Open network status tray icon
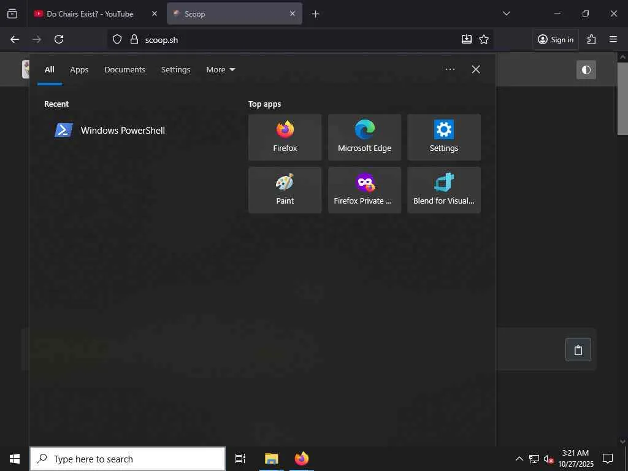The width and height of the screenshot is (628, 471). (534, 459)
